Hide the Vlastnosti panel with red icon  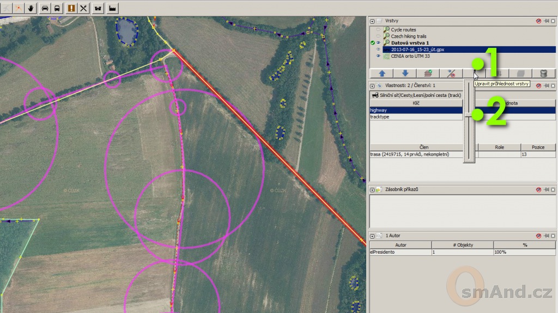[x=538, y=85]
